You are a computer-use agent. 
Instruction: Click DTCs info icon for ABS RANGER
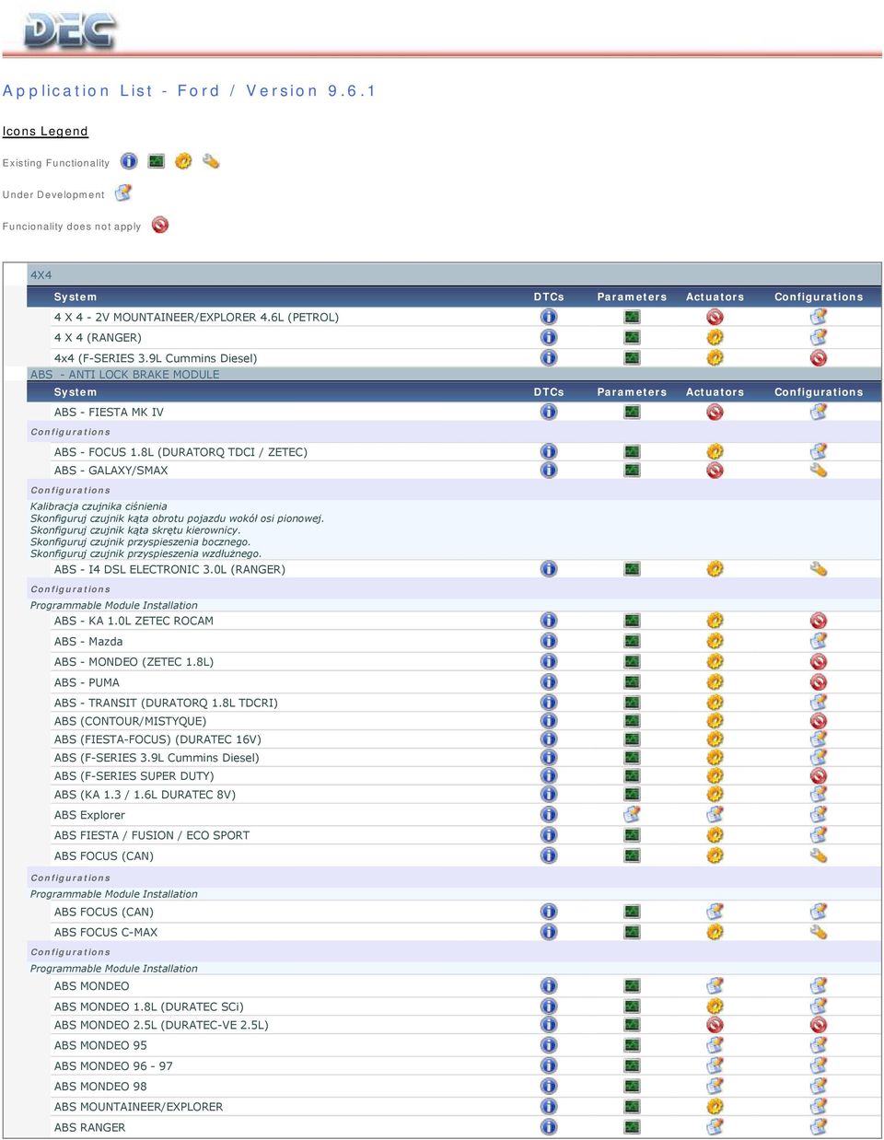click(x=549, y=1126)
